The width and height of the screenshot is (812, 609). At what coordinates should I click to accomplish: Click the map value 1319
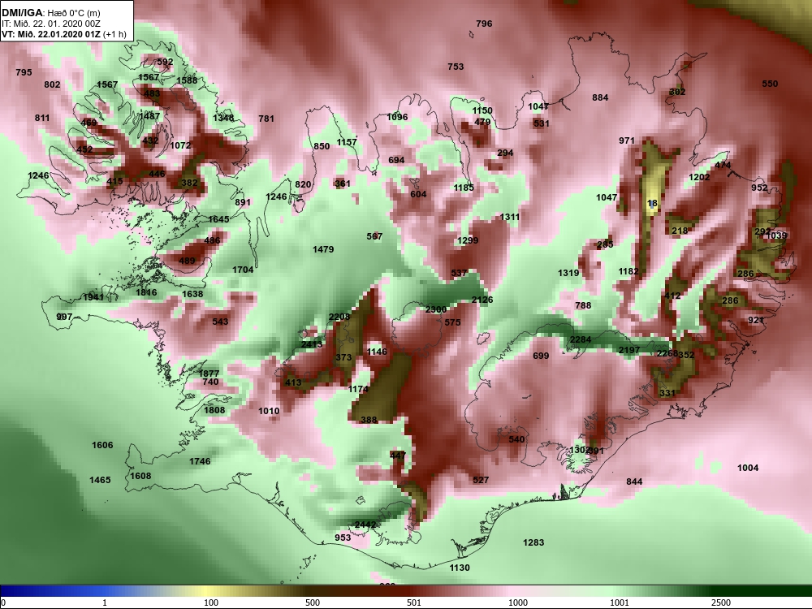pyautogui.click(x=568, y=273)
